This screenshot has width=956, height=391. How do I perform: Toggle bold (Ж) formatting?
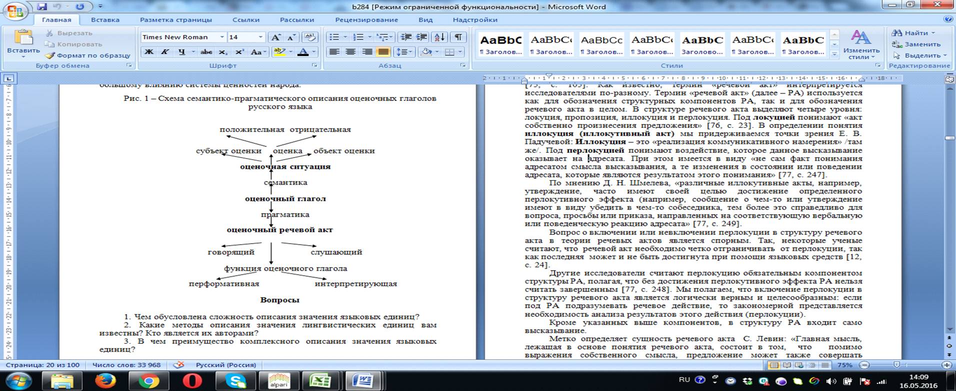[149, 52]
